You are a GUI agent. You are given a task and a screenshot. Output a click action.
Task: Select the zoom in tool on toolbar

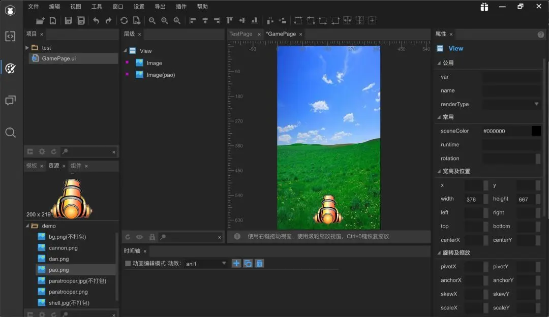[x=164, y=20]
